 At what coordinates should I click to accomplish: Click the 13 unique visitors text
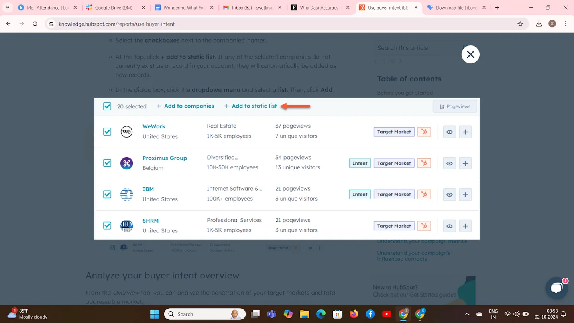(x=298, y=167)
